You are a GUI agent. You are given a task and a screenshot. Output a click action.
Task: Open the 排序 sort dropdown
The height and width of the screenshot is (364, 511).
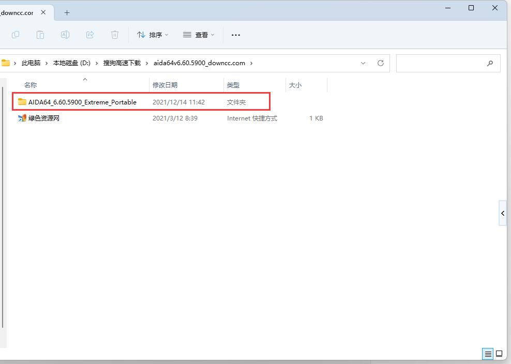pos(153,35)
